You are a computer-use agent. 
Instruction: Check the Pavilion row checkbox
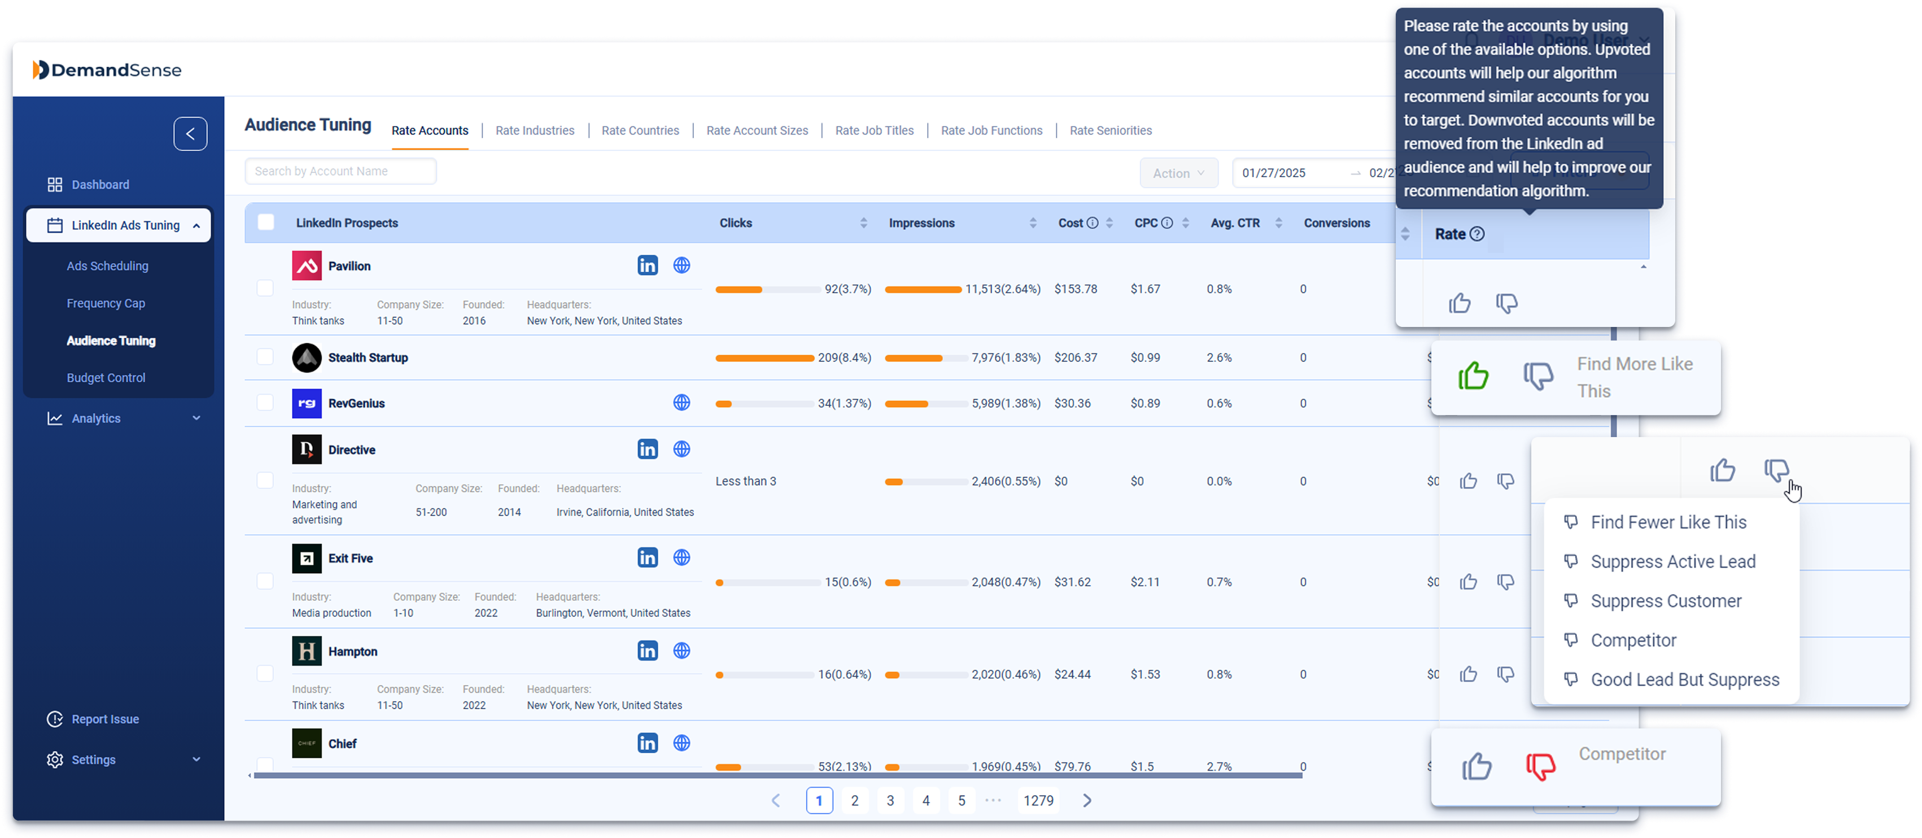265,288
